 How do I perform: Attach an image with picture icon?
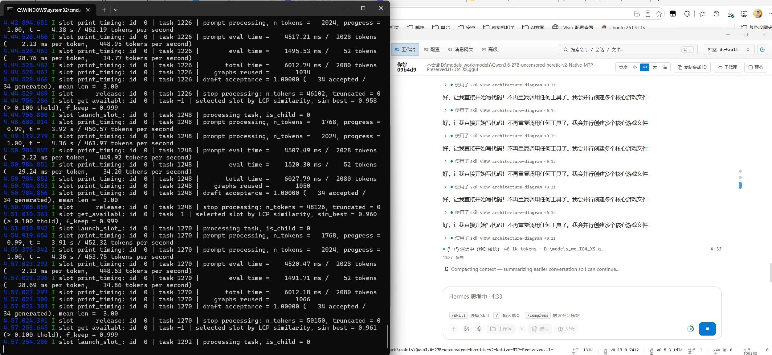tap(466, 329)
